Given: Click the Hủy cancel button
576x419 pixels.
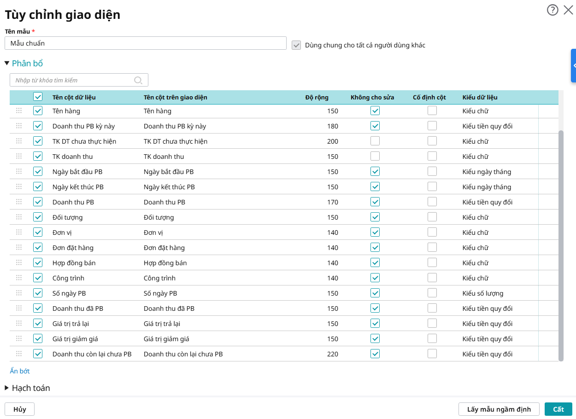Looking at the screenshot, I should pyautogui.click(x=19, y=409).
